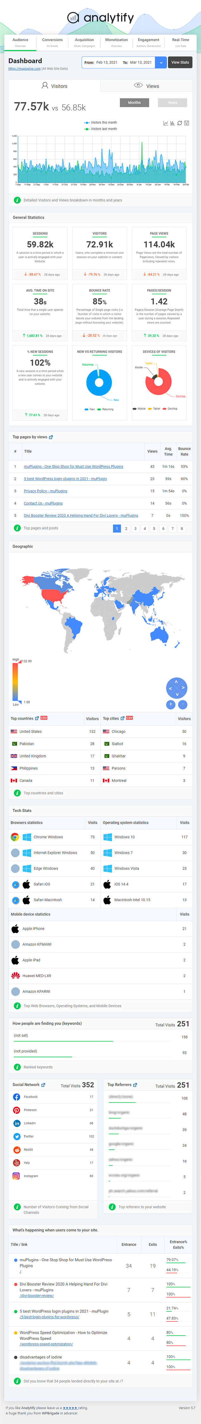The height and width of the screenshot is (1424, 201).
Task: Click the Huawei MED-LX9 device logo
Action: 16,975
